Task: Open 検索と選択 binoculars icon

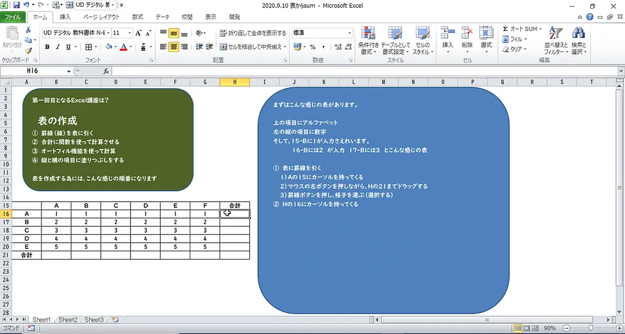Action: pyautogui.click(x=578, y=41)
